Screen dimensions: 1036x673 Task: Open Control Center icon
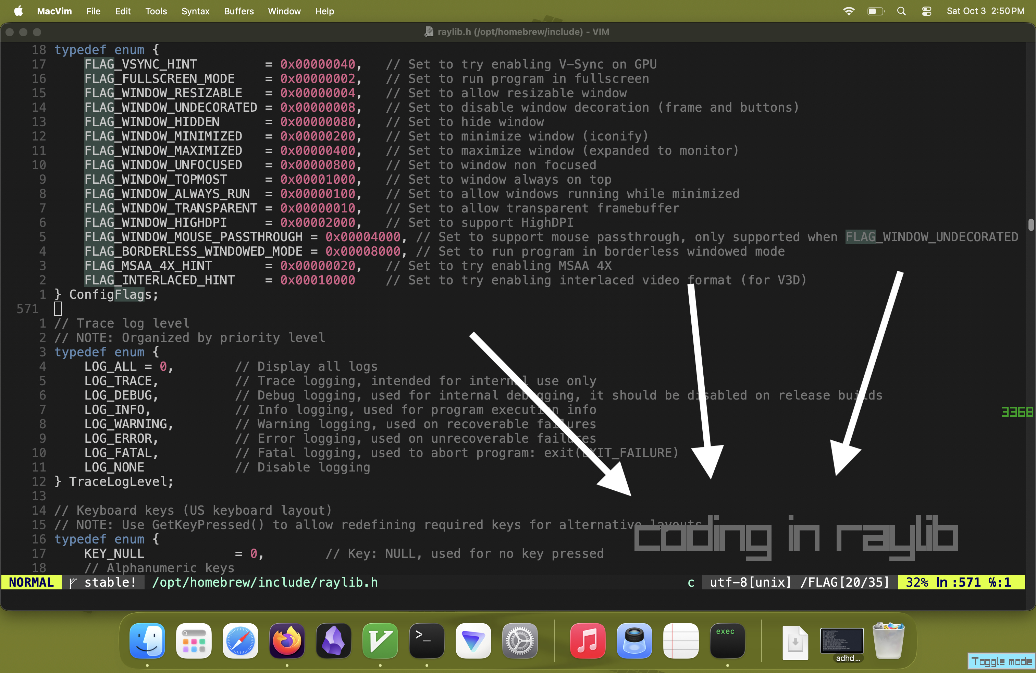click(x=927, y=11)
